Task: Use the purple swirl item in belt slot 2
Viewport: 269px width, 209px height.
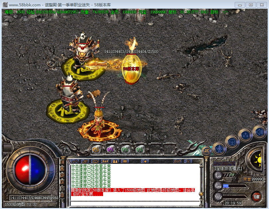Action: 111,150
